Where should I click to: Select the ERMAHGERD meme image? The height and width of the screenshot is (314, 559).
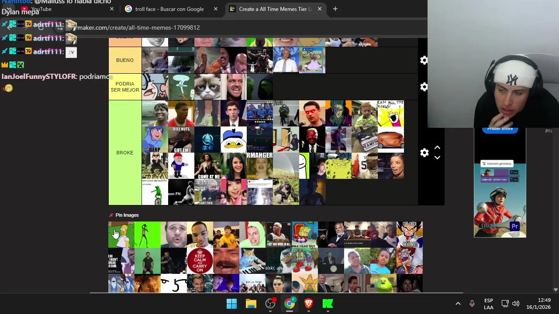pos(260,166)
